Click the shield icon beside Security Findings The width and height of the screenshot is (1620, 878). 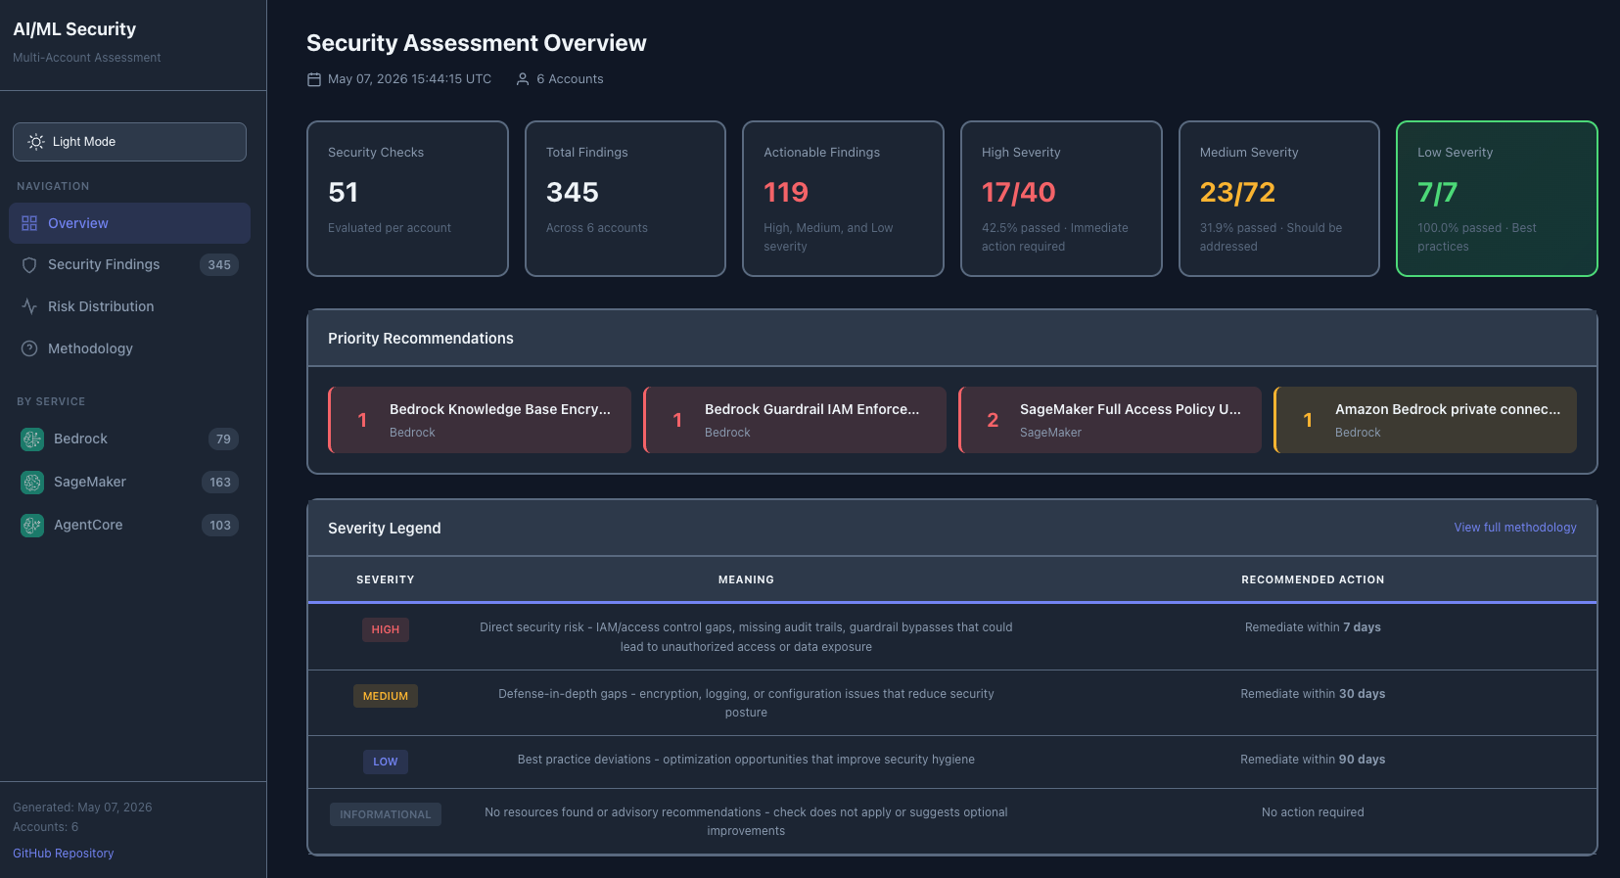(x=29, y=264)
